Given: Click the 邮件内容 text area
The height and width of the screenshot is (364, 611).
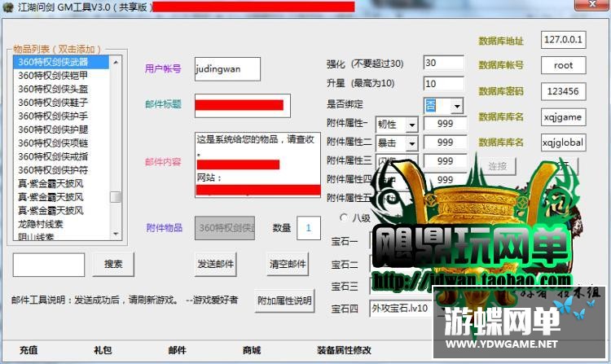Looking at the screenshot, I should (258, 164).
